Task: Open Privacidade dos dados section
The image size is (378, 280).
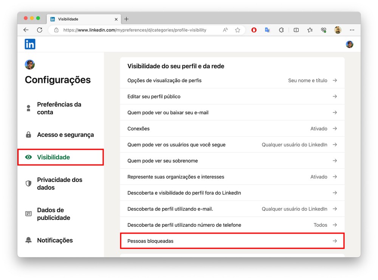Action: 59,184
